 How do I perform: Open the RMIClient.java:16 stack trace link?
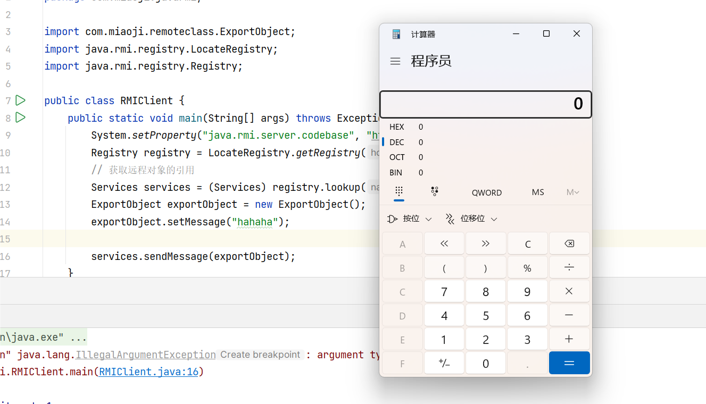[x=148, y=372]
